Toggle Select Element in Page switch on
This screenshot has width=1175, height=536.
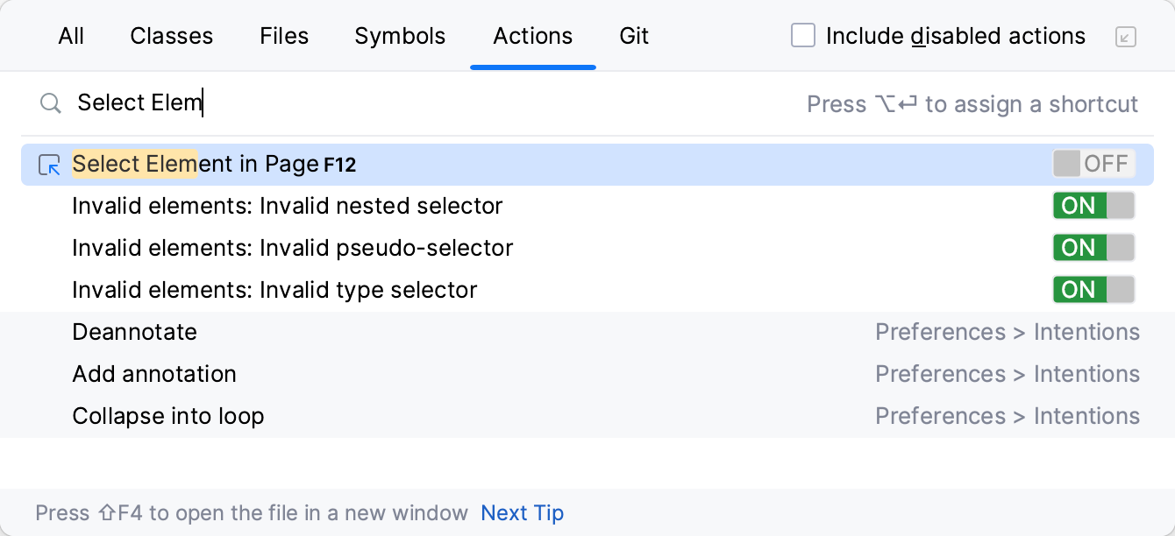1093,164
